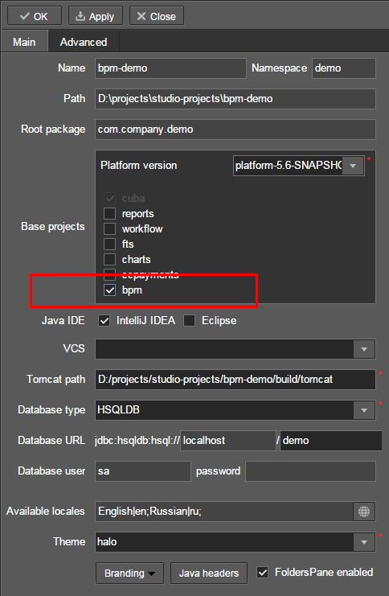The width and height of the screenshot is (389, 596).
Task: Open the Branding dropdown button
Action: 129,573
